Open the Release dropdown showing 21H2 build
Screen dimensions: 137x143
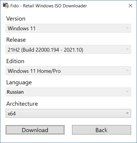68,49
